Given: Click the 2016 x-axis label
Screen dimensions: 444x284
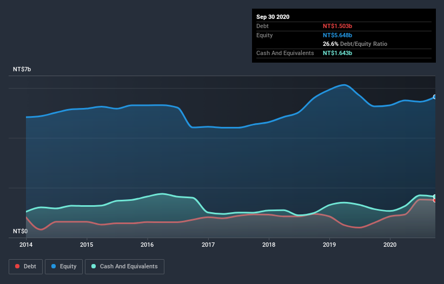Looking at the screenshot, I should click(147, 245).
